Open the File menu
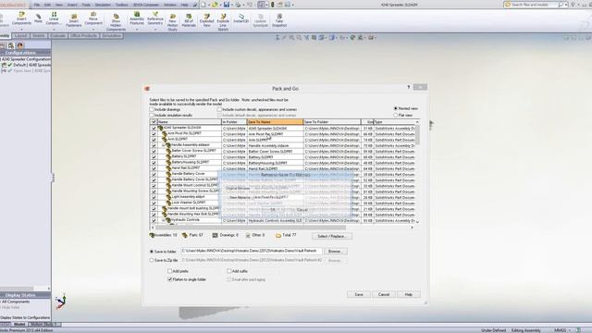The width and height of the screenshot is (592, 333). 37,5
